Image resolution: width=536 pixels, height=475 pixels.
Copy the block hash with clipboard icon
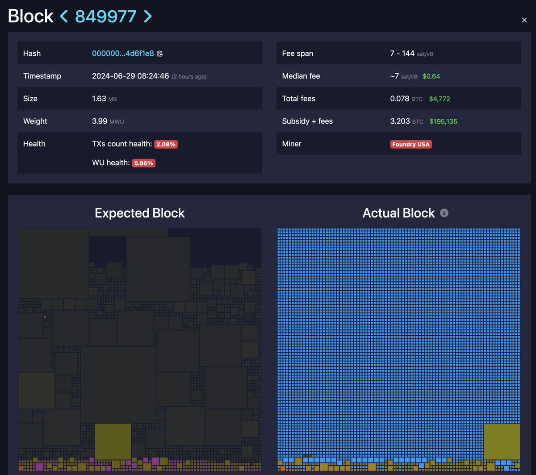160,54
